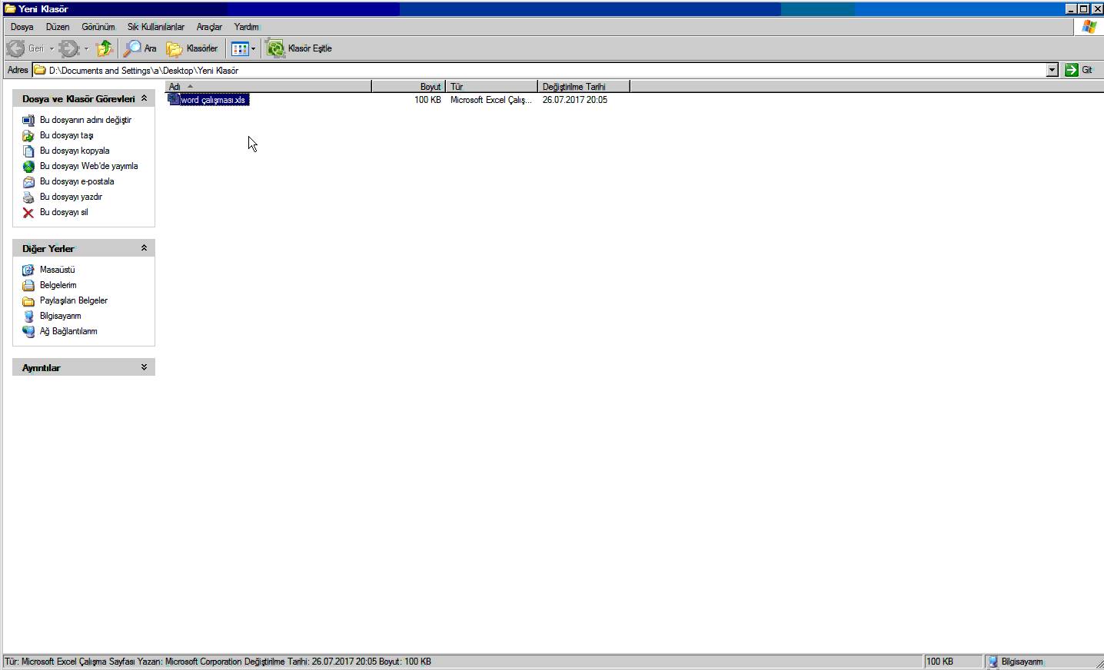1104x670 pixels.
Task: Click the Geri back arrow icon
Action: (x=16, y=48)
